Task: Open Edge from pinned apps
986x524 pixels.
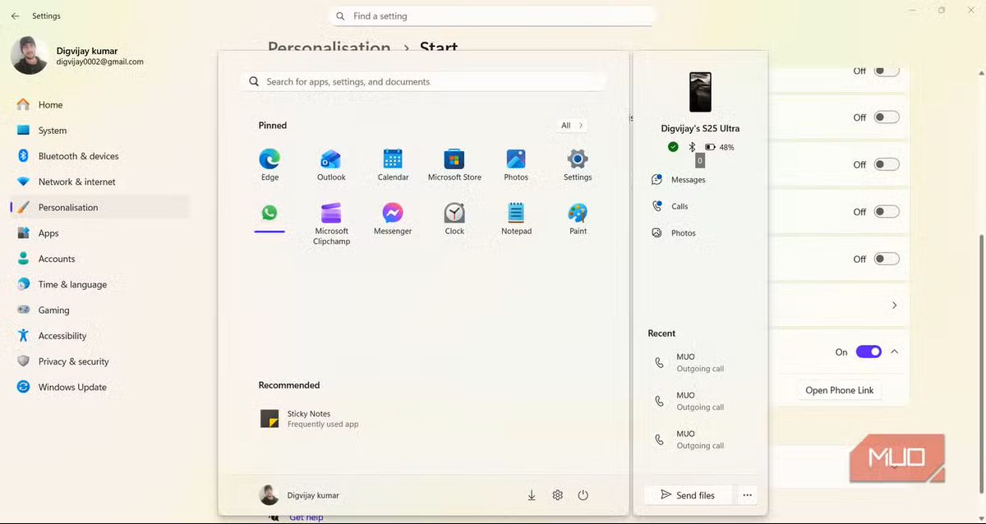Action: [x=270, y=164]
